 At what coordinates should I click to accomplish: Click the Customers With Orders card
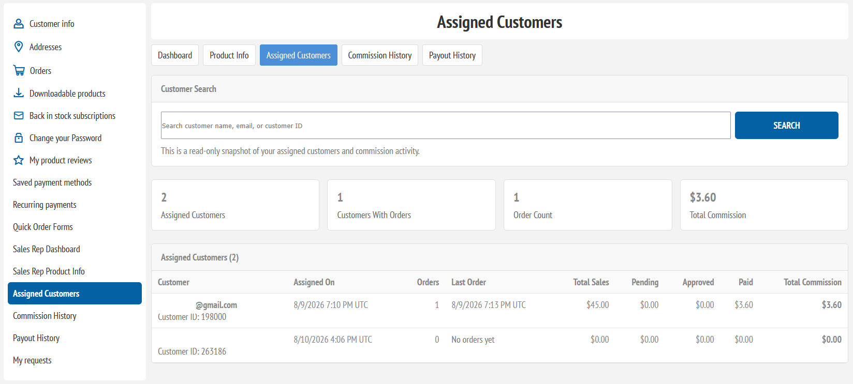411,205
